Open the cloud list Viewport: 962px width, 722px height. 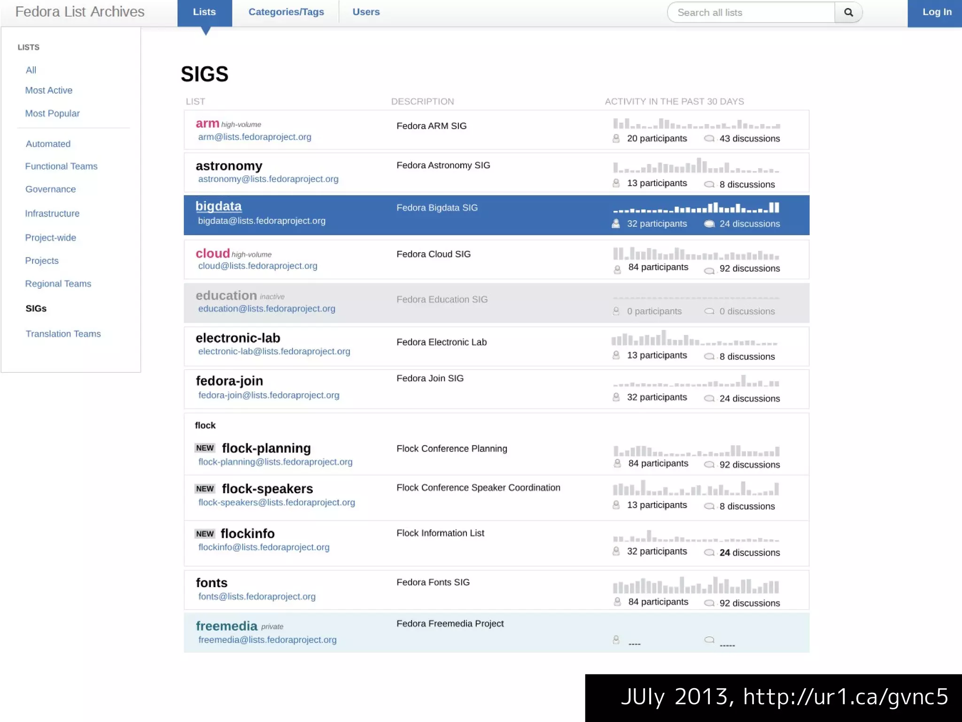click(212, 253)
